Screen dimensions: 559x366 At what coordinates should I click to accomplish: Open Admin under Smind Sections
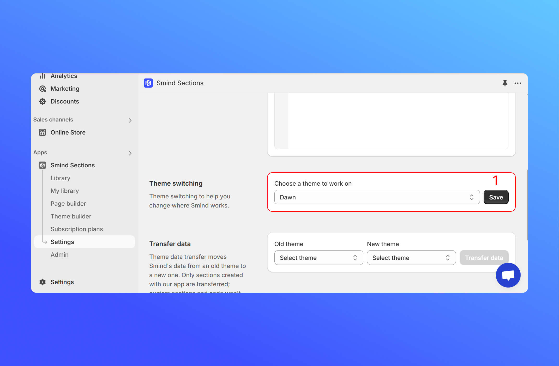coord(59,255)
